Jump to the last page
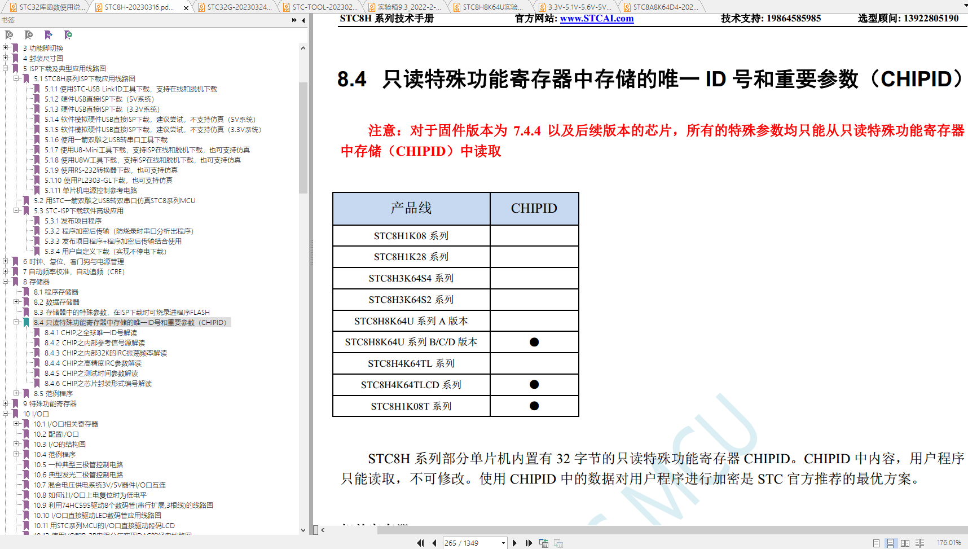The height and width of the screenshot is (549, 968). click(529, 543)
